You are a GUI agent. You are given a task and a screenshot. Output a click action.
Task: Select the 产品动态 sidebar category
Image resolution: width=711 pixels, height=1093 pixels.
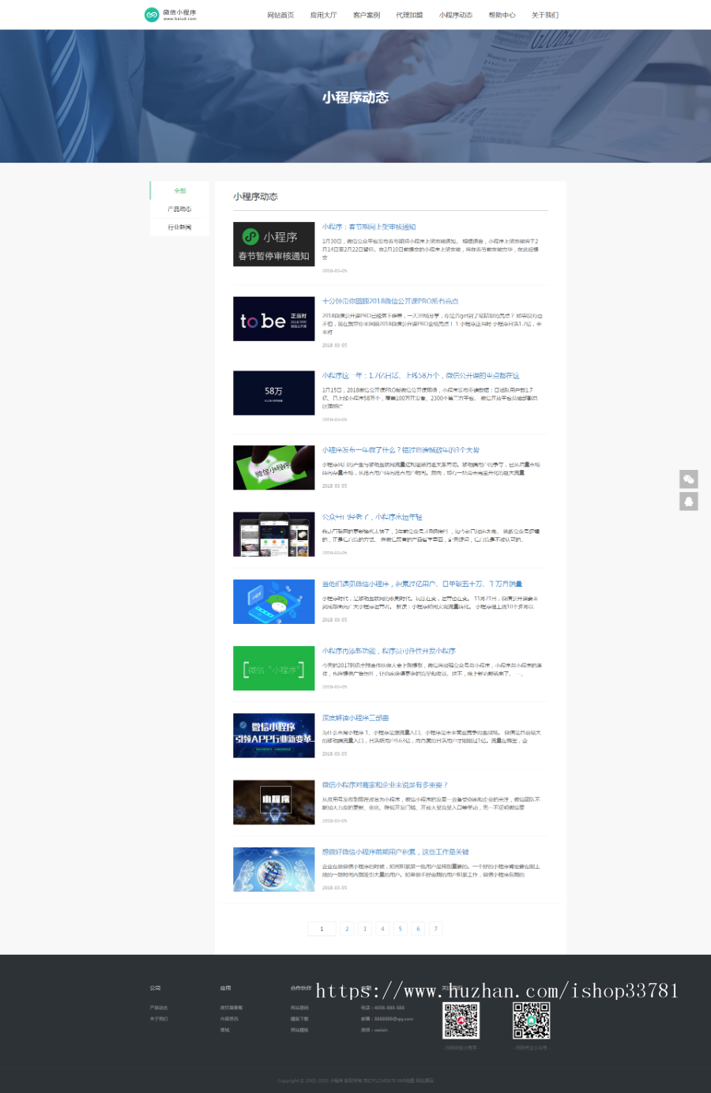click(x=180, y=209)
